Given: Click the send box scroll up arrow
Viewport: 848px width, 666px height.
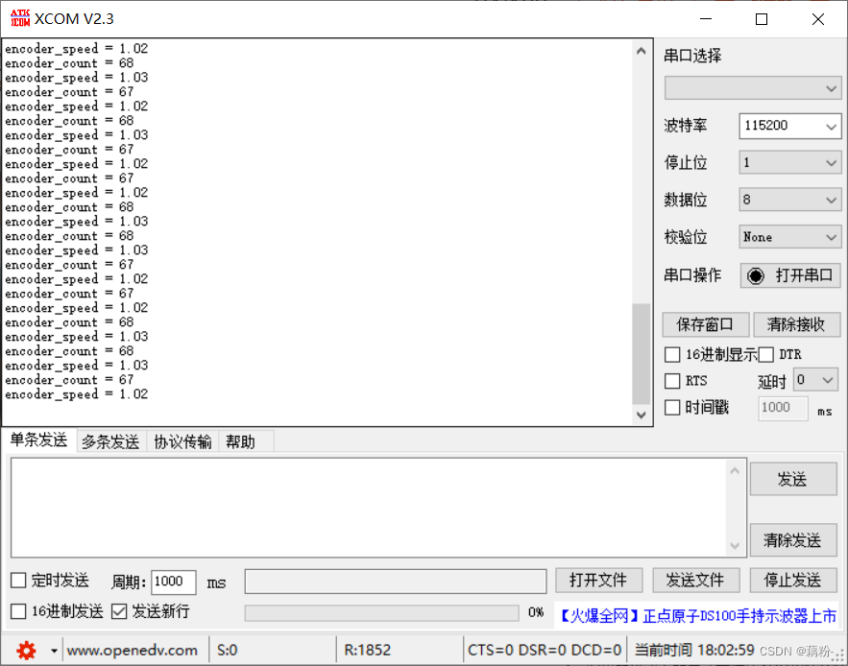Looking at the screenshot, I should (735, 471).
